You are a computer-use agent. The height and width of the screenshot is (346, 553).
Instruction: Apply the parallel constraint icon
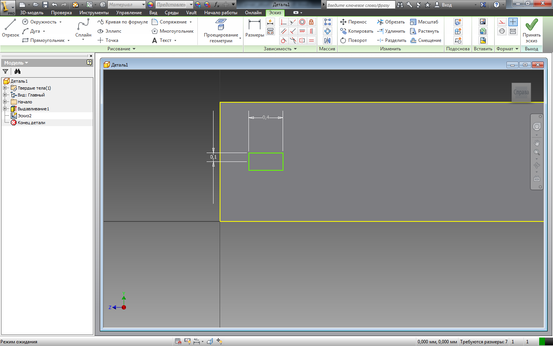pyautogui.click(x=284, y=31)
